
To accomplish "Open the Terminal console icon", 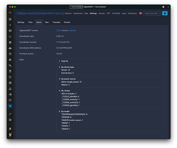I will point(10,100).
